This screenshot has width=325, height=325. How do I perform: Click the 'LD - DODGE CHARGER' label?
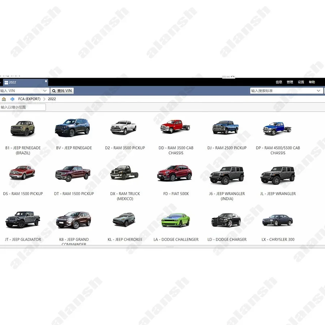coord(227,239)
